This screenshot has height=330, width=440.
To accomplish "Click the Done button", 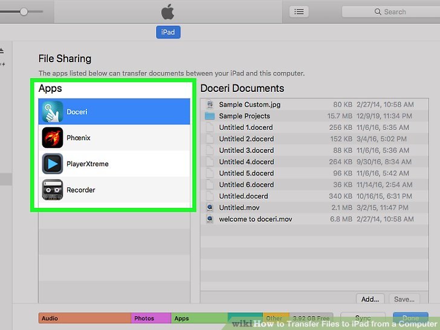I will (x=410, y=318).
